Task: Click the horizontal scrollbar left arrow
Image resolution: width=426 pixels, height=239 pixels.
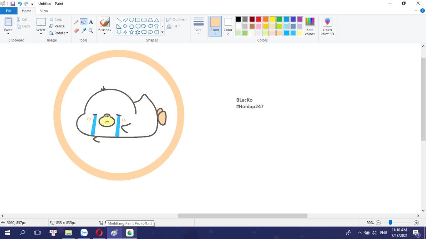Action: point(2,216)
